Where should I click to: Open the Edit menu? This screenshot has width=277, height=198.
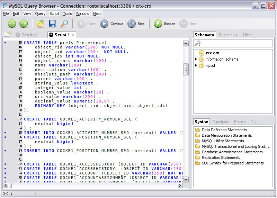[x=16, y=13]
